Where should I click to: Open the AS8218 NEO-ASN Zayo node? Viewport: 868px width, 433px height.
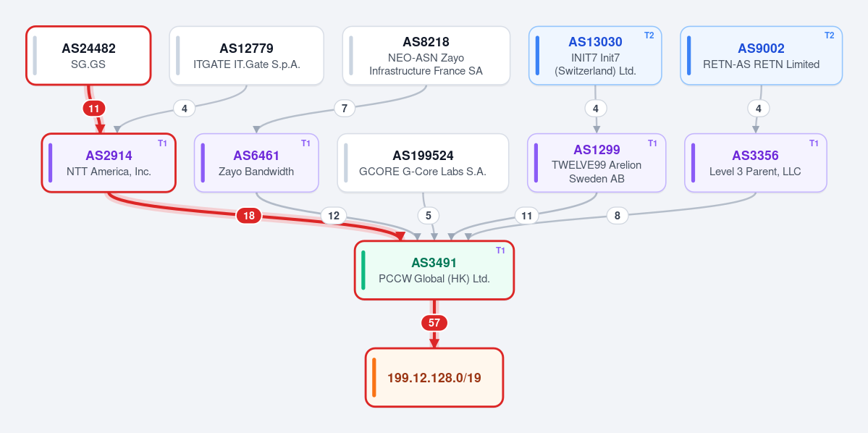426,55
